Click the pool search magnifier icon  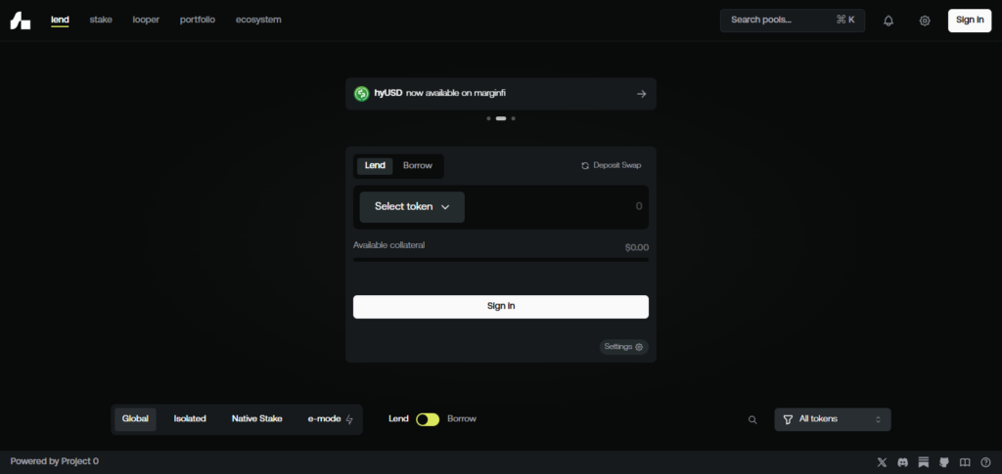click(x=752, y=419)
